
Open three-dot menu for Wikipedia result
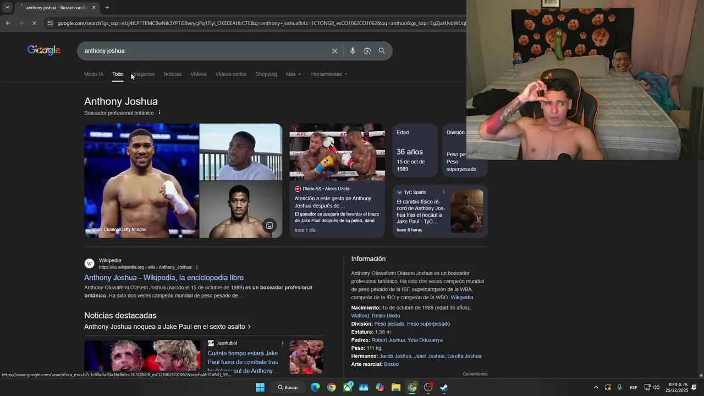[x=197, y=267]
